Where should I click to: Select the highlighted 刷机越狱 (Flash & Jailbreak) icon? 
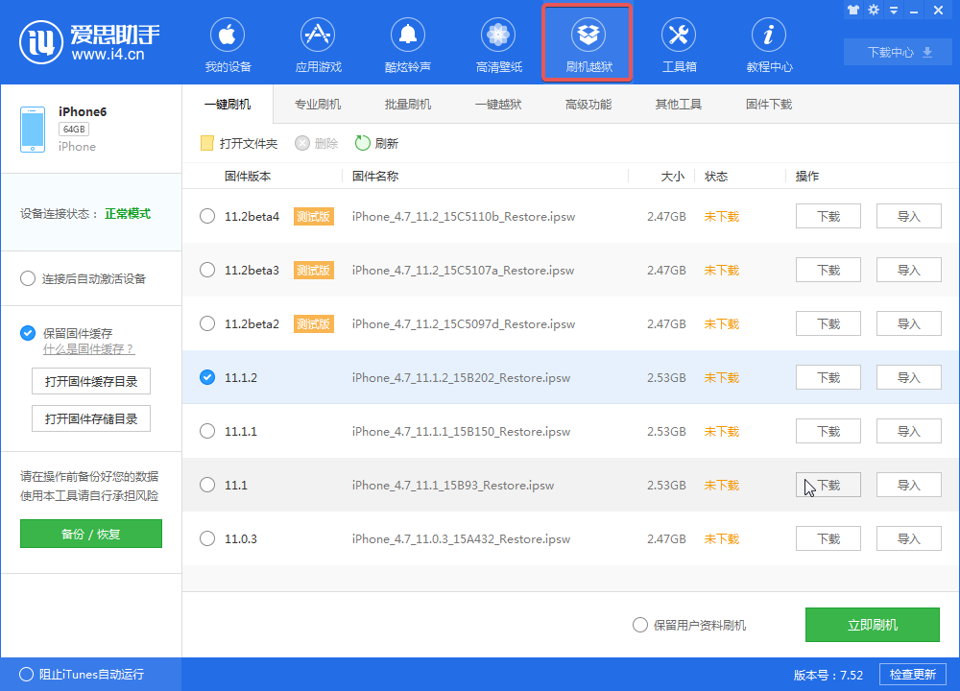click(x=587, y=43)
